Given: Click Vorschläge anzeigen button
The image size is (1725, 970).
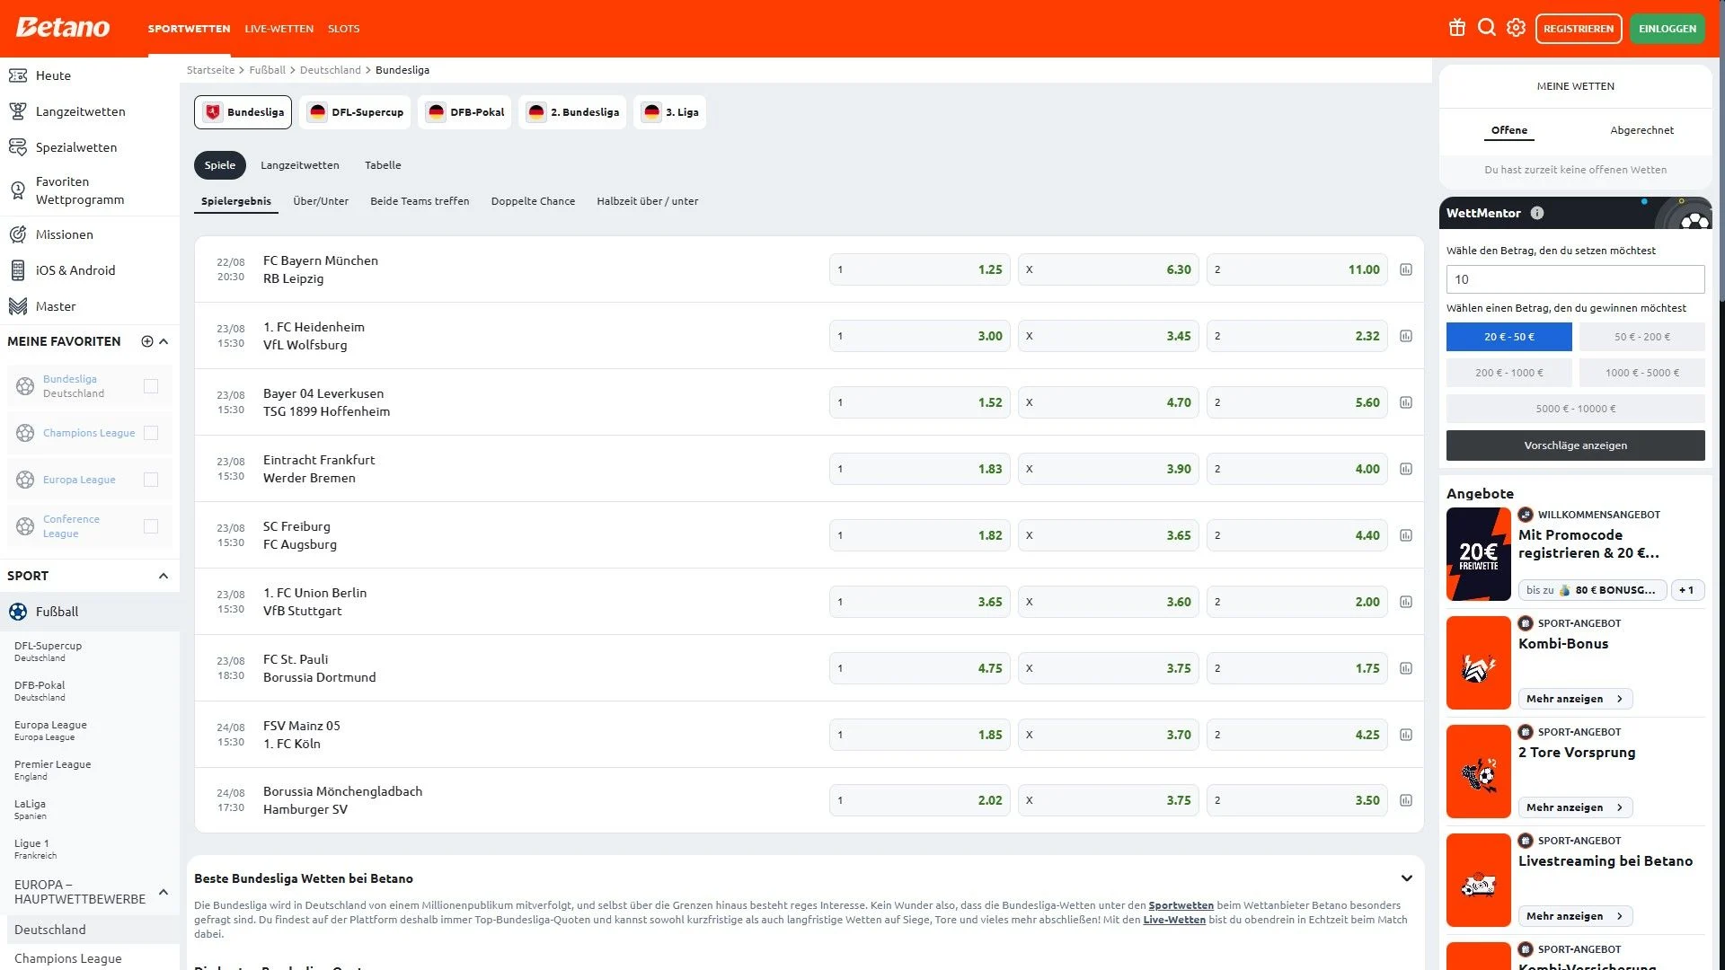Looking at the screenshot, I should point(1575,445).
